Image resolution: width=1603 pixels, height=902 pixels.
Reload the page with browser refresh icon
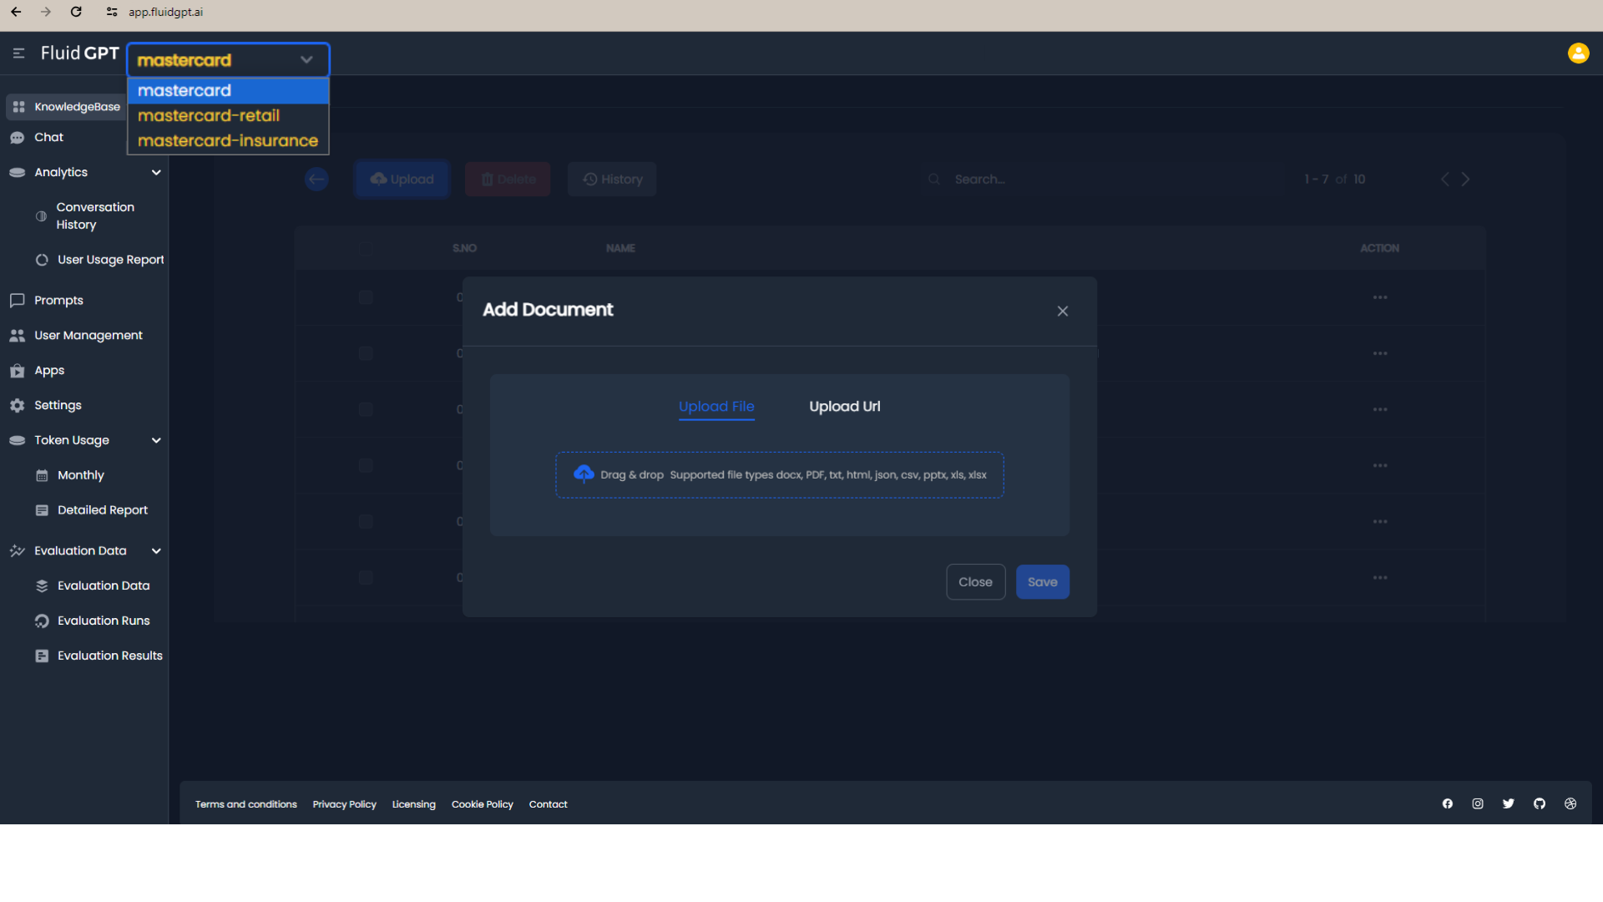pos(76,12)
